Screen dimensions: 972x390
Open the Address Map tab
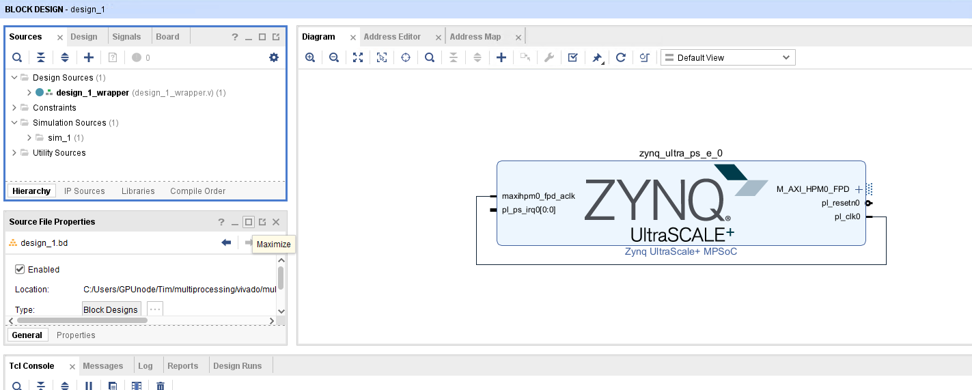[x=475, y=37]
